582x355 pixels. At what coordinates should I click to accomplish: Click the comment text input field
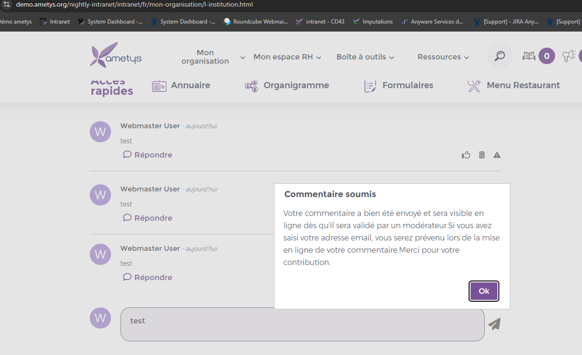click(302, 324)
